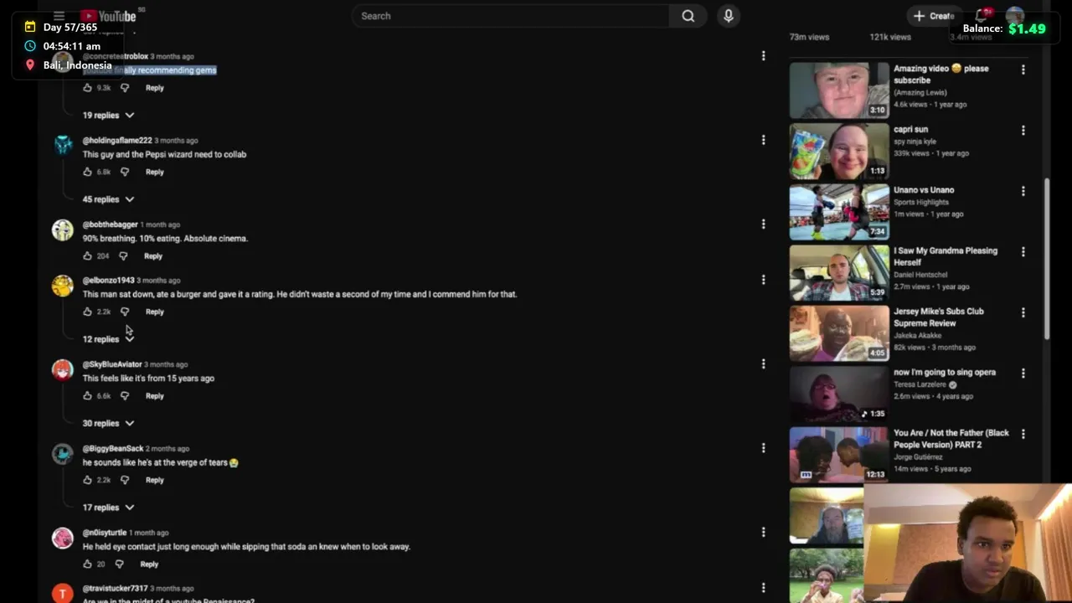Open options menu for @SkyBlueAviator comment
Screen dimensions: 1072x603
pyautogui.click(x=763, y=363)
